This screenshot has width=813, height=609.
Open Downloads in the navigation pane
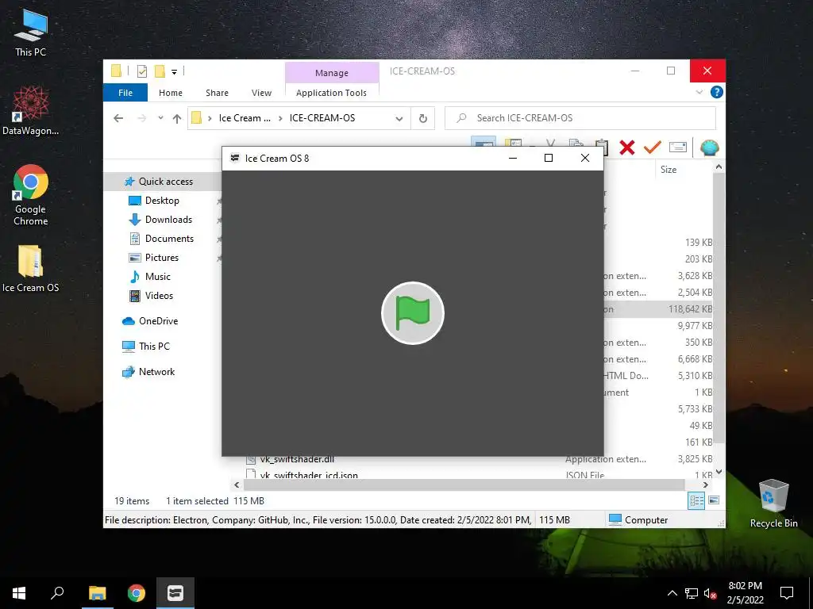[168, 220]
